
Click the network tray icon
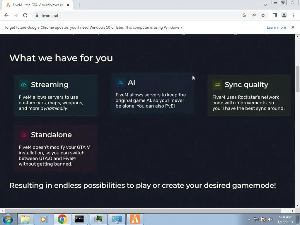[x=256, y=219]
